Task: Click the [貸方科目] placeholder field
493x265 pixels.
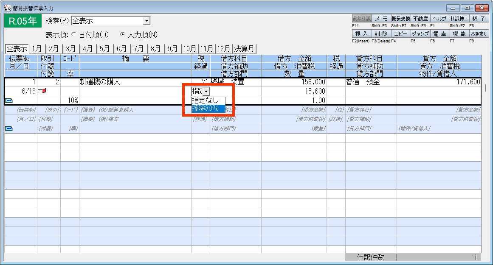Action: (x=371, y=110)
